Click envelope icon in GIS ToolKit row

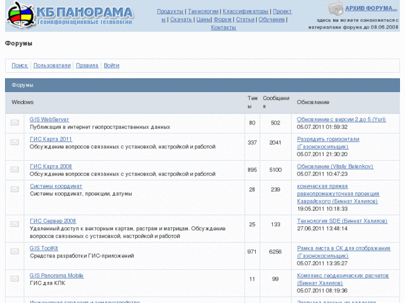(14, 251)
